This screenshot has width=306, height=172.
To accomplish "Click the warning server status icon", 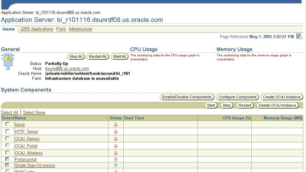I will click(x=8, y=62).
